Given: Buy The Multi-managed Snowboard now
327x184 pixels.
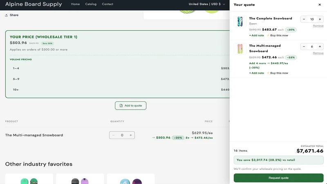Looking at the screenshot, I should (x=278, y=73).
